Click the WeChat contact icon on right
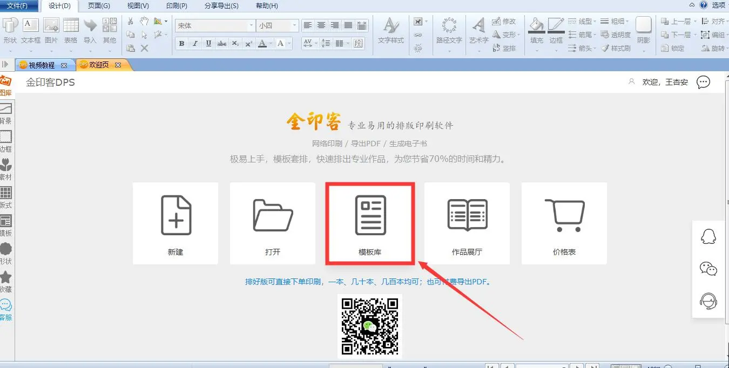 point(708,268)
